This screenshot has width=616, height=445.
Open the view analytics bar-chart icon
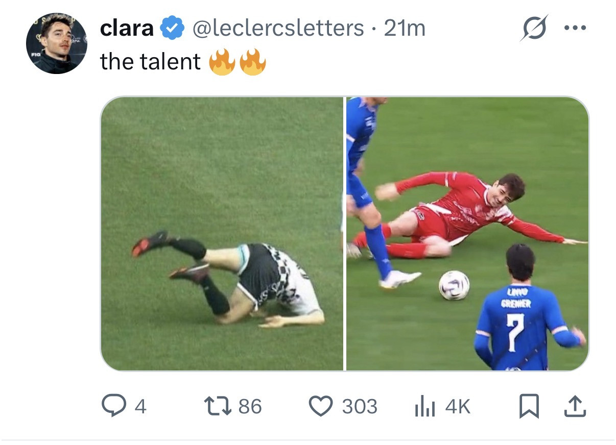(x=424, y=407)
